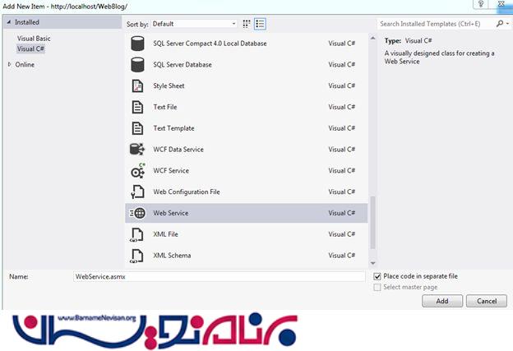Collapse the Installed templates node
Viewport: 513px width, 351px height.
[9, 22]
